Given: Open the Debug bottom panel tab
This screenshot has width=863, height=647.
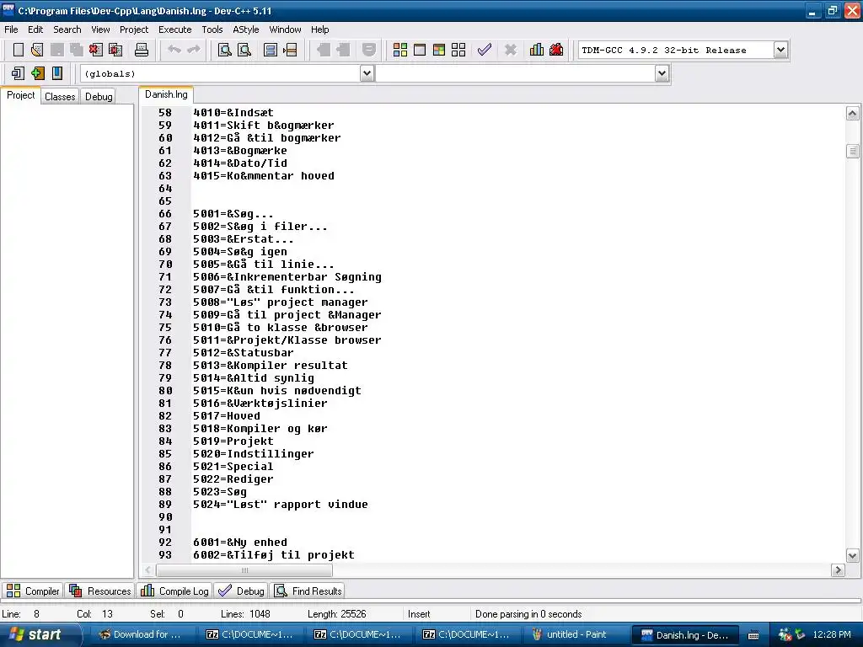Looking at the screenshot, I should click(241, 591).
